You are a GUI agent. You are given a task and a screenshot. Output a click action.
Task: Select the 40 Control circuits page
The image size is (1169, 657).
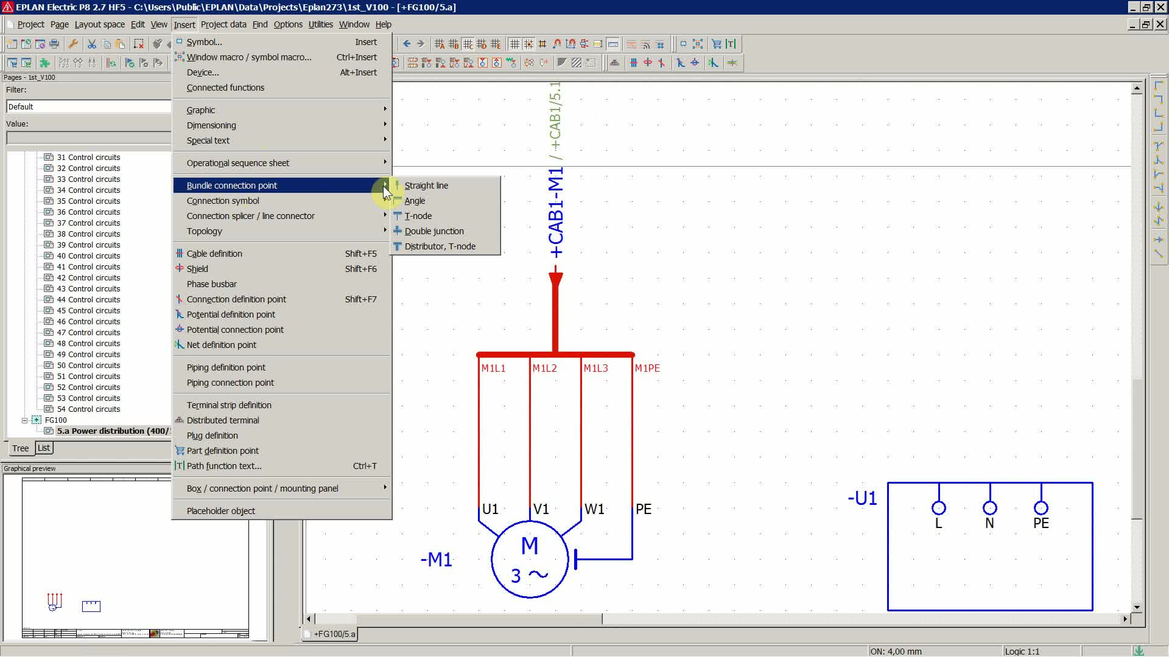(89, 255)
